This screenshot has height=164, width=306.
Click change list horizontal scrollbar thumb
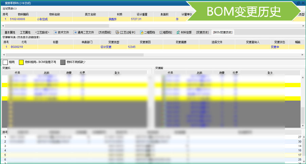pos(74,55)
